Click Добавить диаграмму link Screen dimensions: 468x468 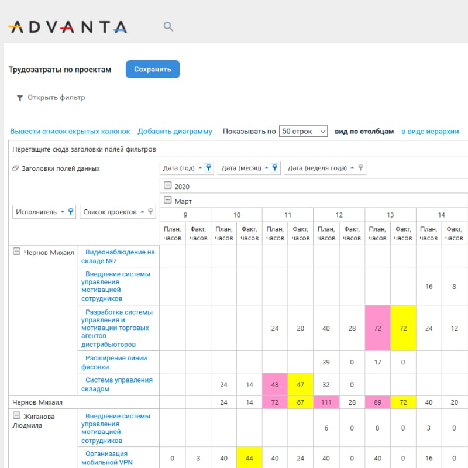[x=175, y=132]
